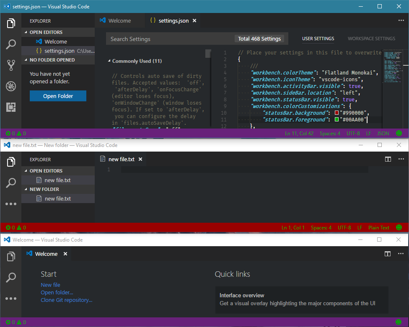
Task: Click the Open Folder button
Action: click(x=58, y=96)
